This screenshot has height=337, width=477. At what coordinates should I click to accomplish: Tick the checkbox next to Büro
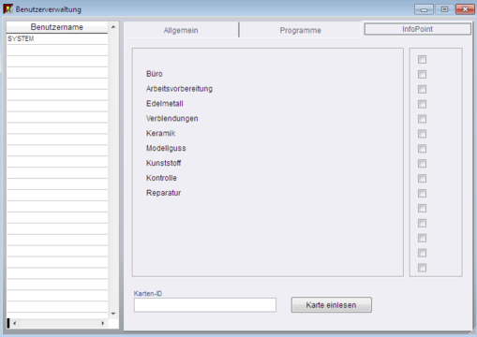coord(422,74)
